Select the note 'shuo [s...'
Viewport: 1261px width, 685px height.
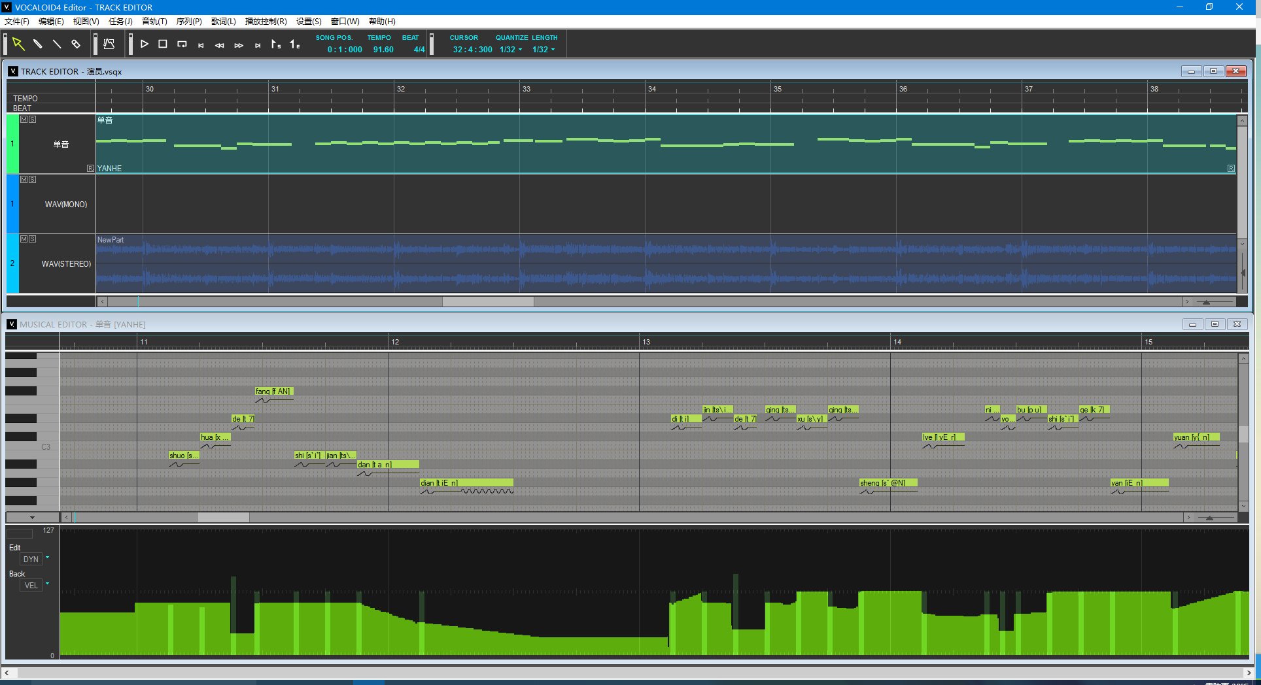pyautogui.click(x=184, y=456)
